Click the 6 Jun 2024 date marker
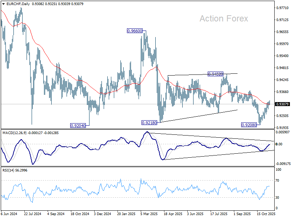Viewport: 291px width, 218px height. coord(9,214)
